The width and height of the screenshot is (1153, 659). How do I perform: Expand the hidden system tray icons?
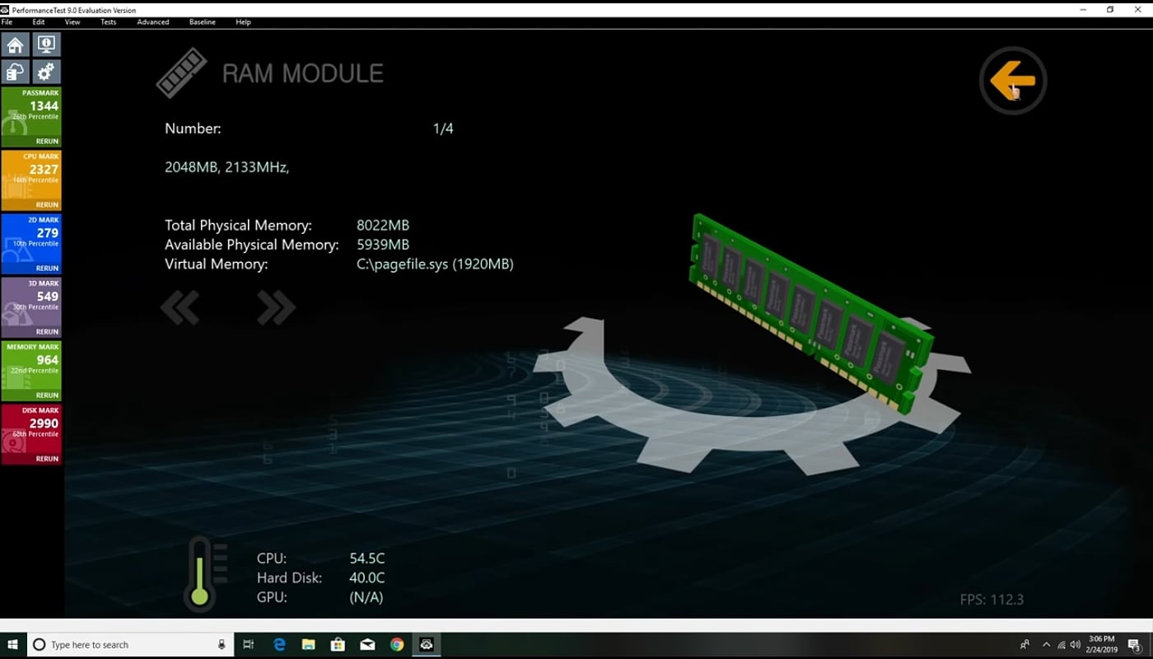point(1046,644)
